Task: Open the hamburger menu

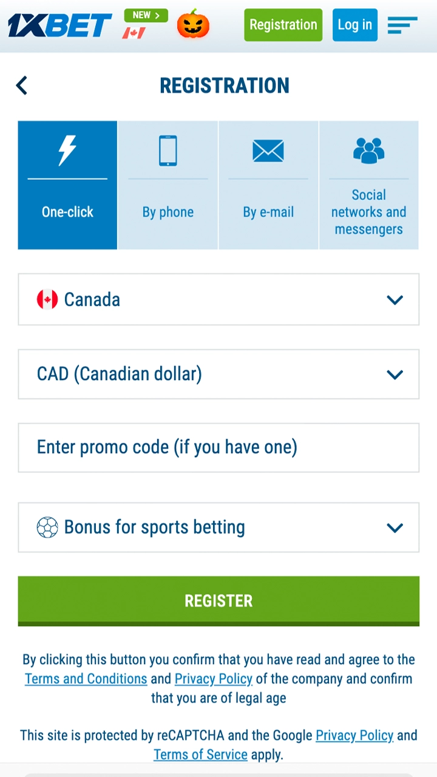Action: 402,24
